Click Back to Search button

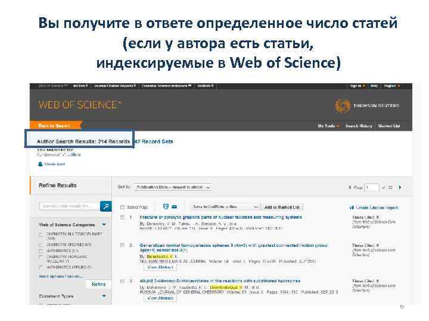coord(55,125)
